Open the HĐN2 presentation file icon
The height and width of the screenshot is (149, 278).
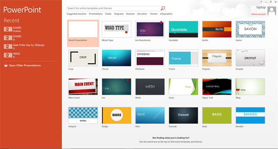8,55
